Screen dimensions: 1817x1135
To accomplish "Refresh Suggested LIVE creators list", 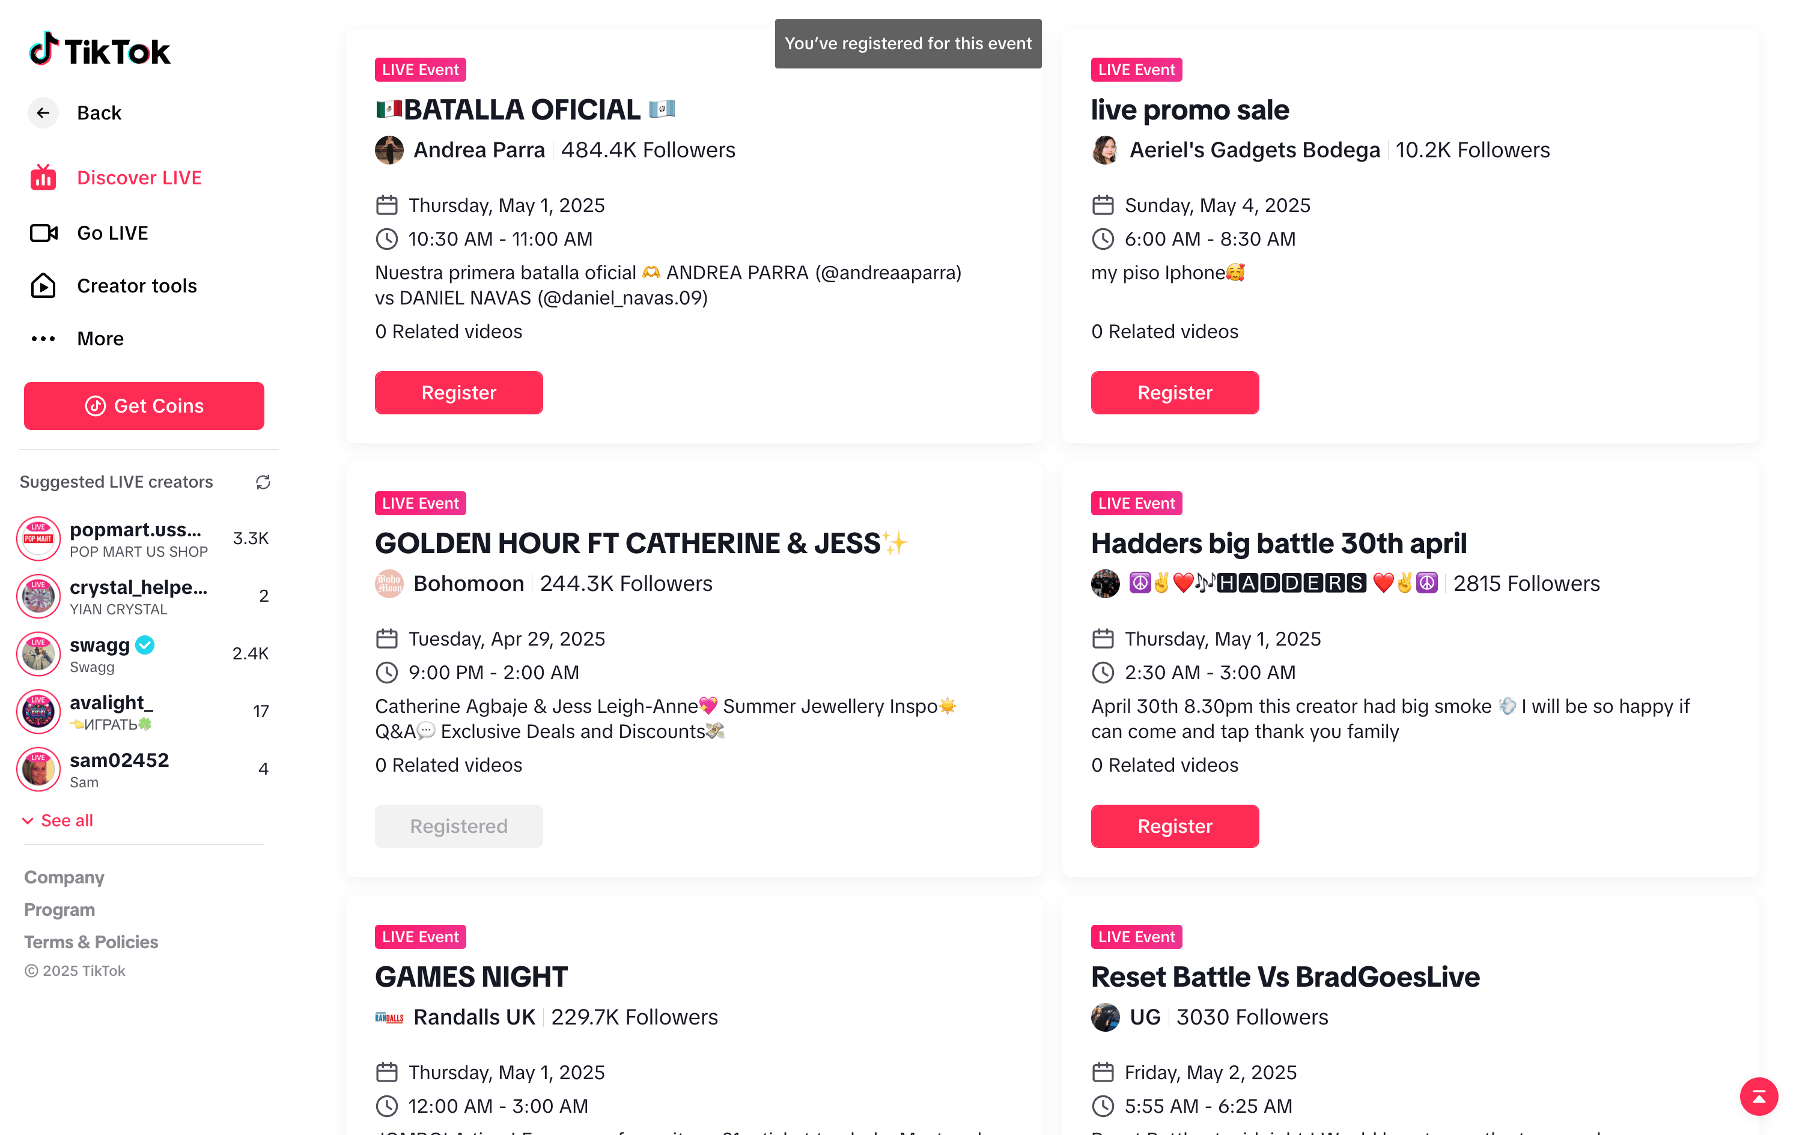I will pyautogui.click(x=263, y=482).
